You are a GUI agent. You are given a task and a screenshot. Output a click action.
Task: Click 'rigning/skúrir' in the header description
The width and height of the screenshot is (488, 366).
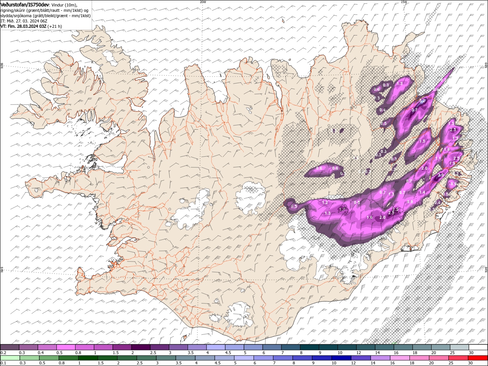[x=14, y=10]
